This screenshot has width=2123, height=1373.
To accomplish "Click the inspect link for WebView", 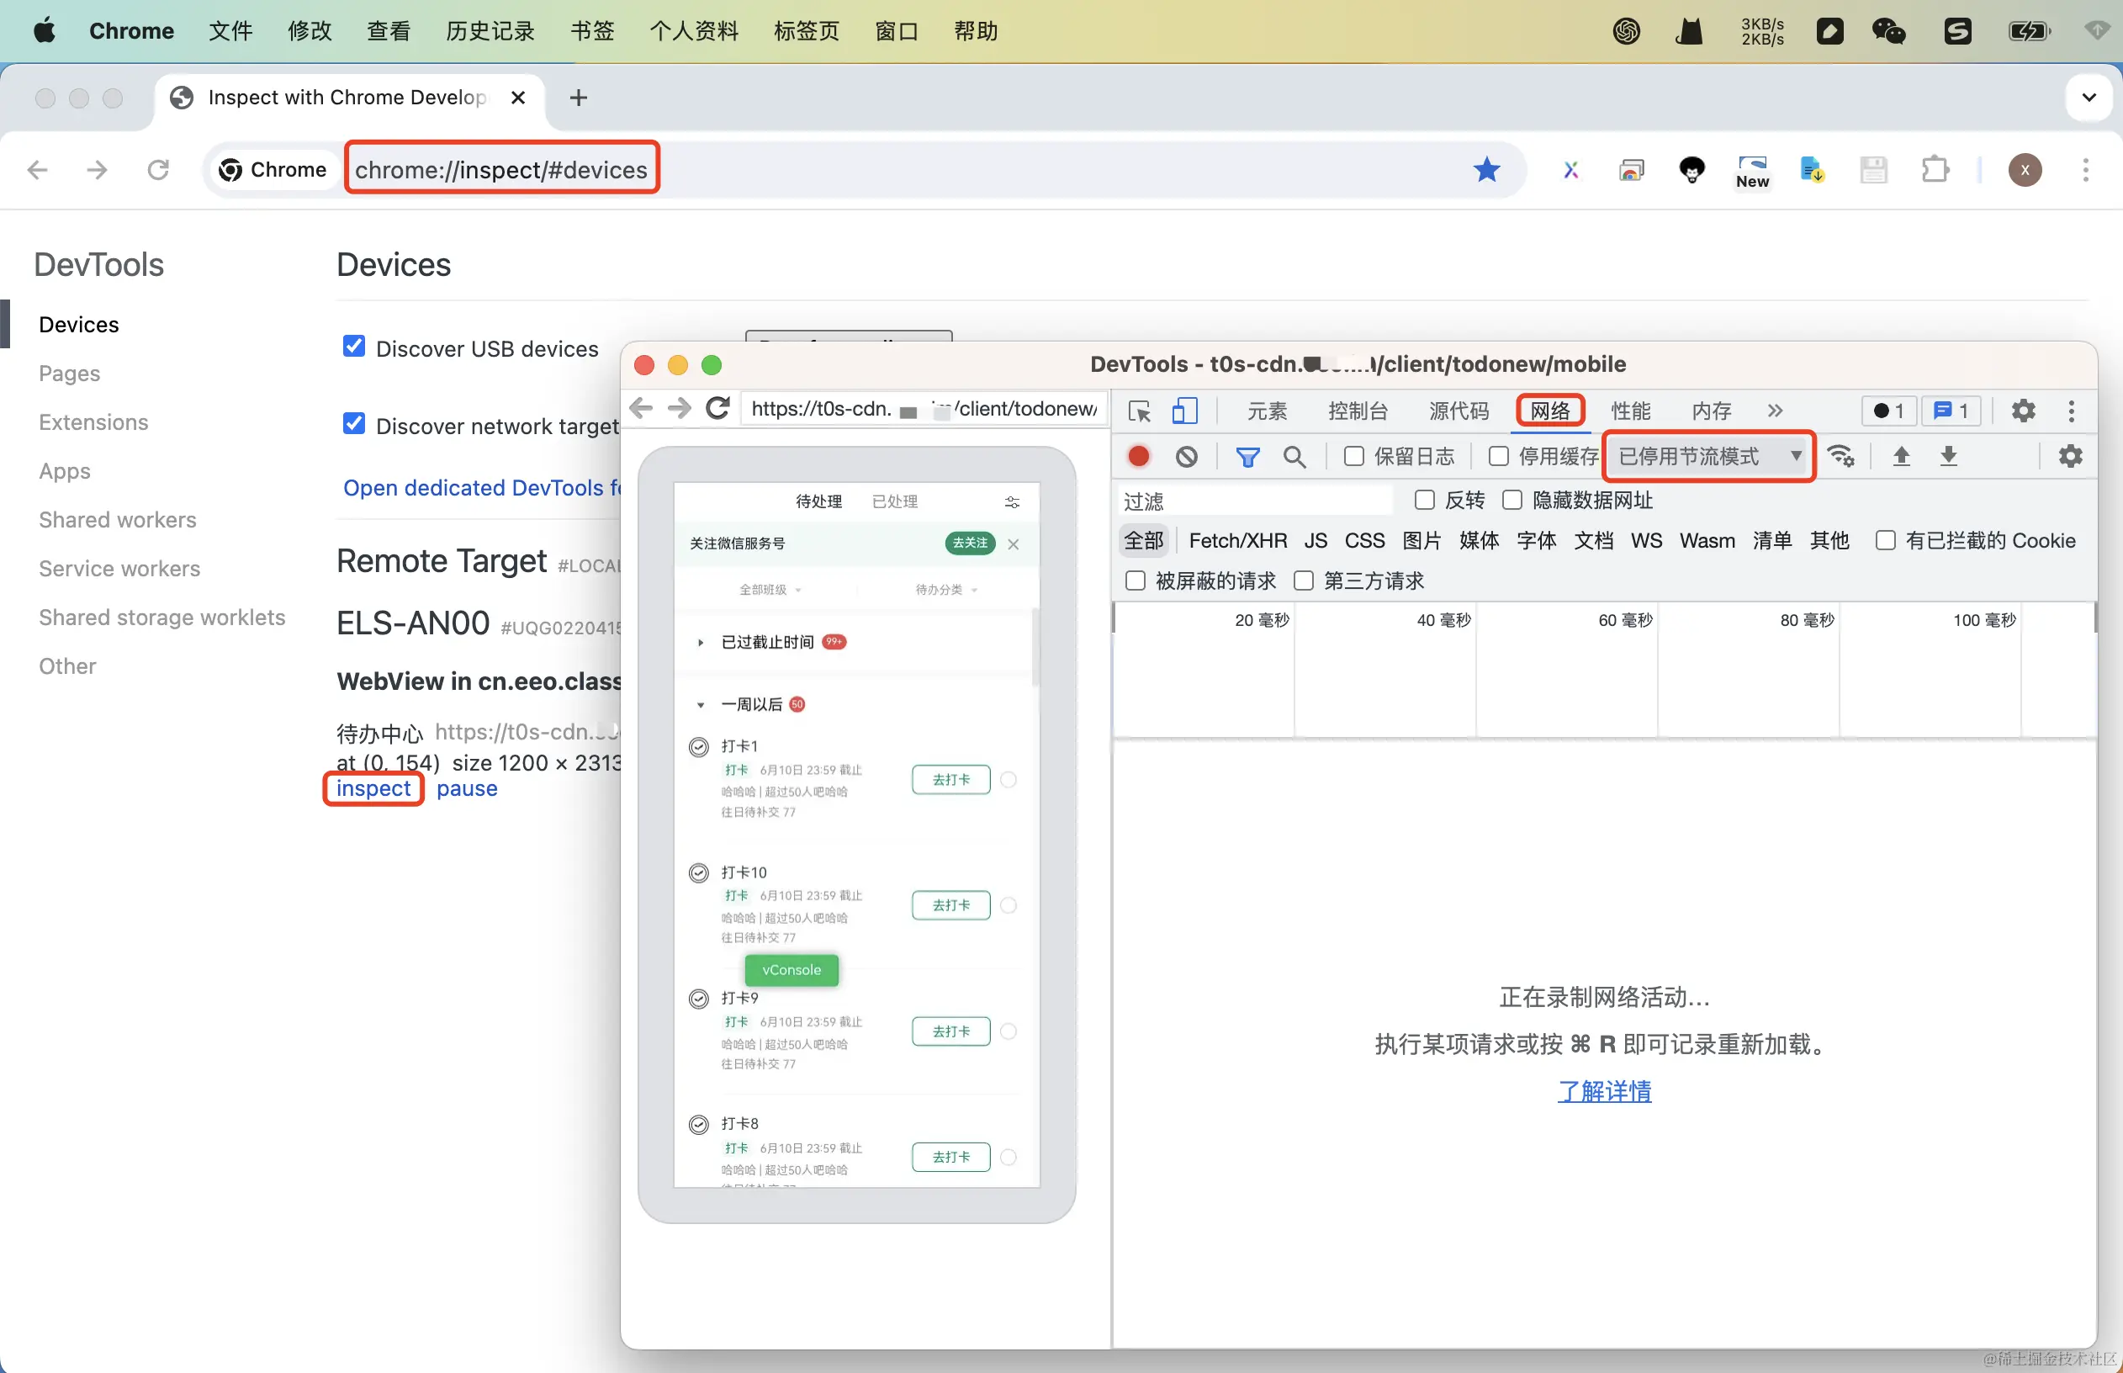I will 373,789.
